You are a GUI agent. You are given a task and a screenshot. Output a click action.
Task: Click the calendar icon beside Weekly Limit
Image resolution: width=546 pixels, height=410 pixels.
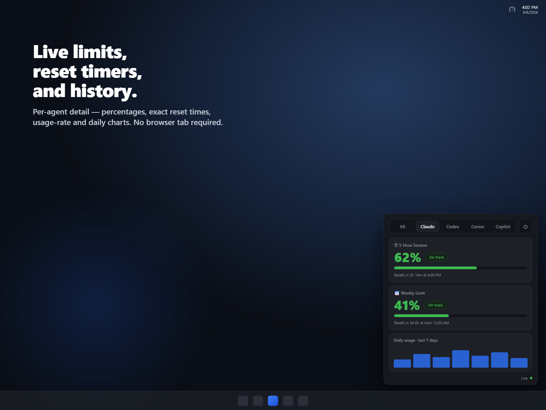tap(397, 293)
